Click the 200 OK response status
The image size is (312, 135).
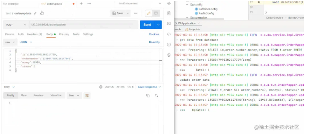[110, 87]
